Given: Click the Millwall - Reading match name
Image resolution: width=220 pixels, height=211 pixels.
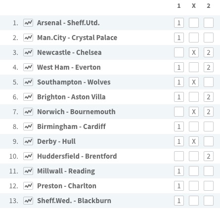Looking at the screenshot, I should point(66,171).
